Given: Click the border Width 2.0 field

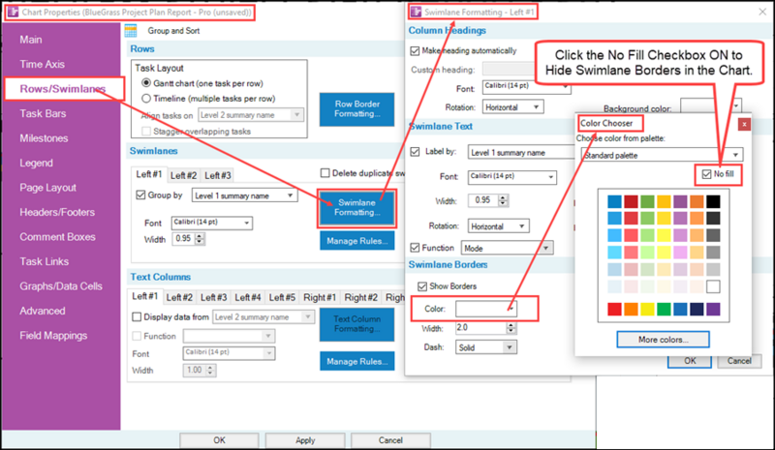Looking at the screenshot, I should pyautogui.click(x=480, y=327).
